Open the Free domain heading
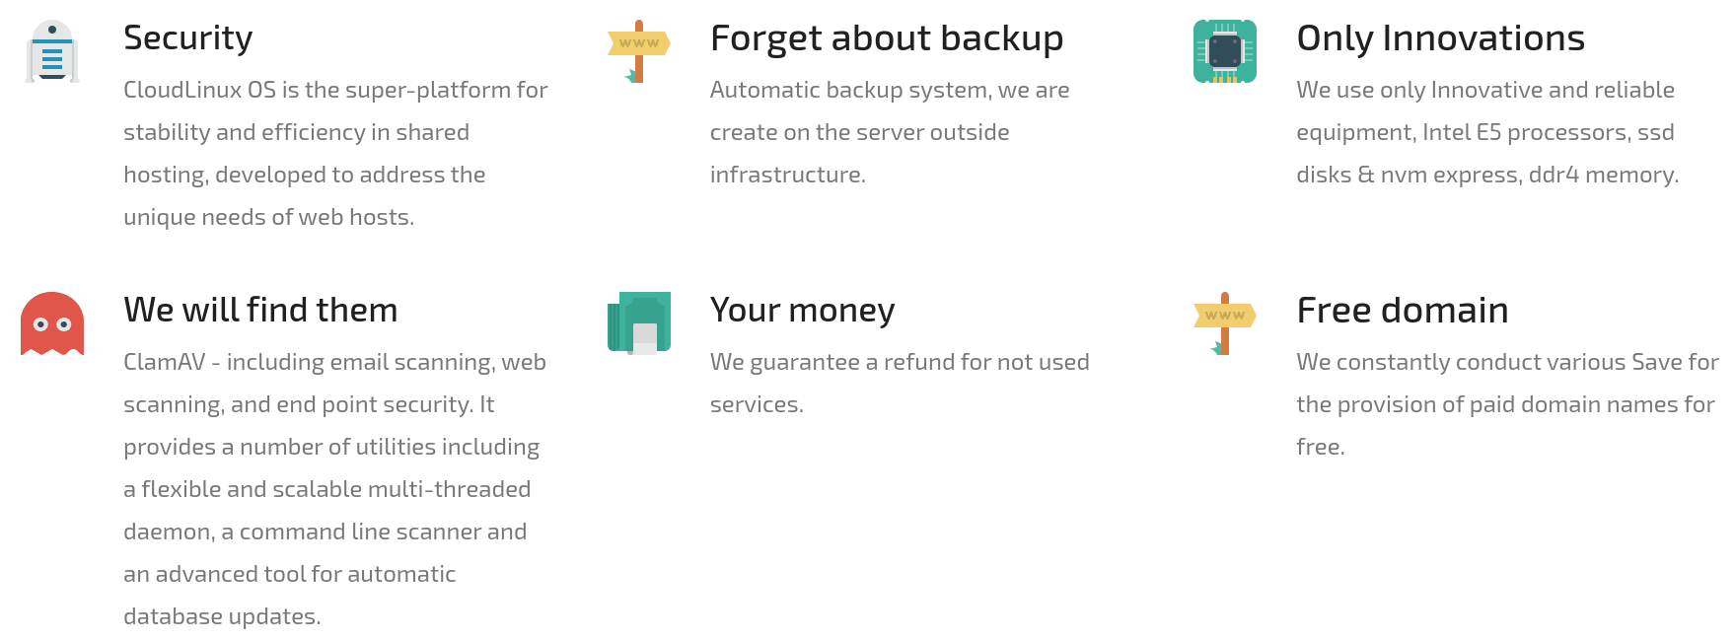This screenshot has width=1736, height=641. [1403, 311]
